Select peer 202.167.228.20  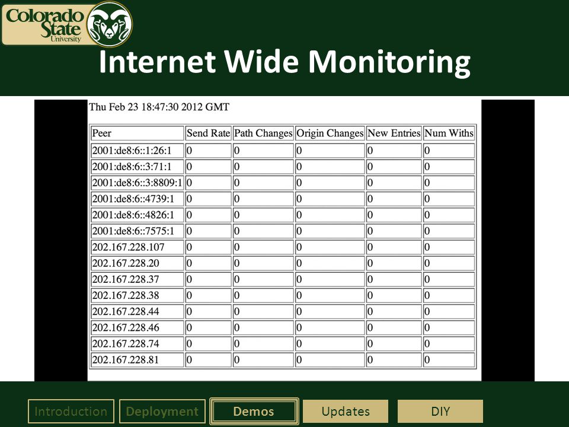tap(137, 263)
